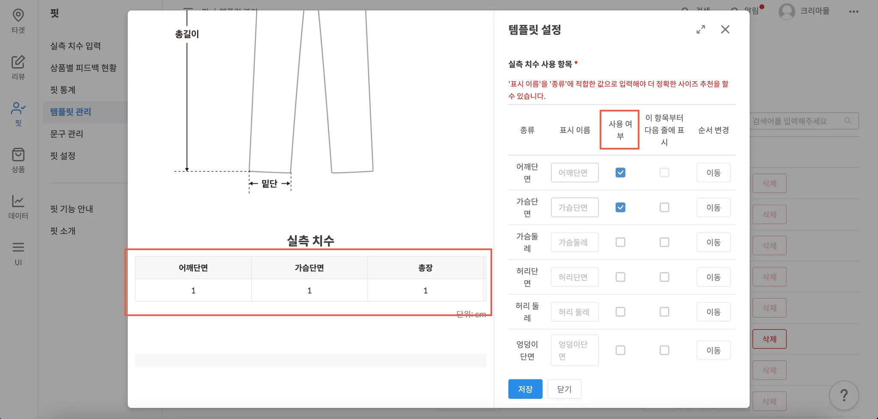Viewport: 878px width, 419px height.
Task: Enable 가슴둘레 usage checkbox
Action: (620, 242)
